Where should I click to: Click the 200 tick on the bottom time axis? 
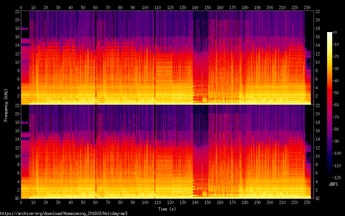click(x=269, y=203)
